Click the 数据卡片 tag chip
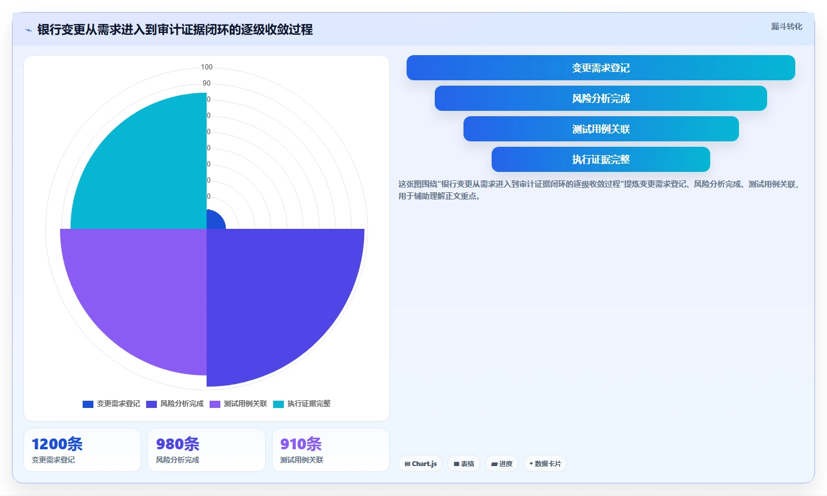This screenshot has height=496, width=827. (545, 464)
